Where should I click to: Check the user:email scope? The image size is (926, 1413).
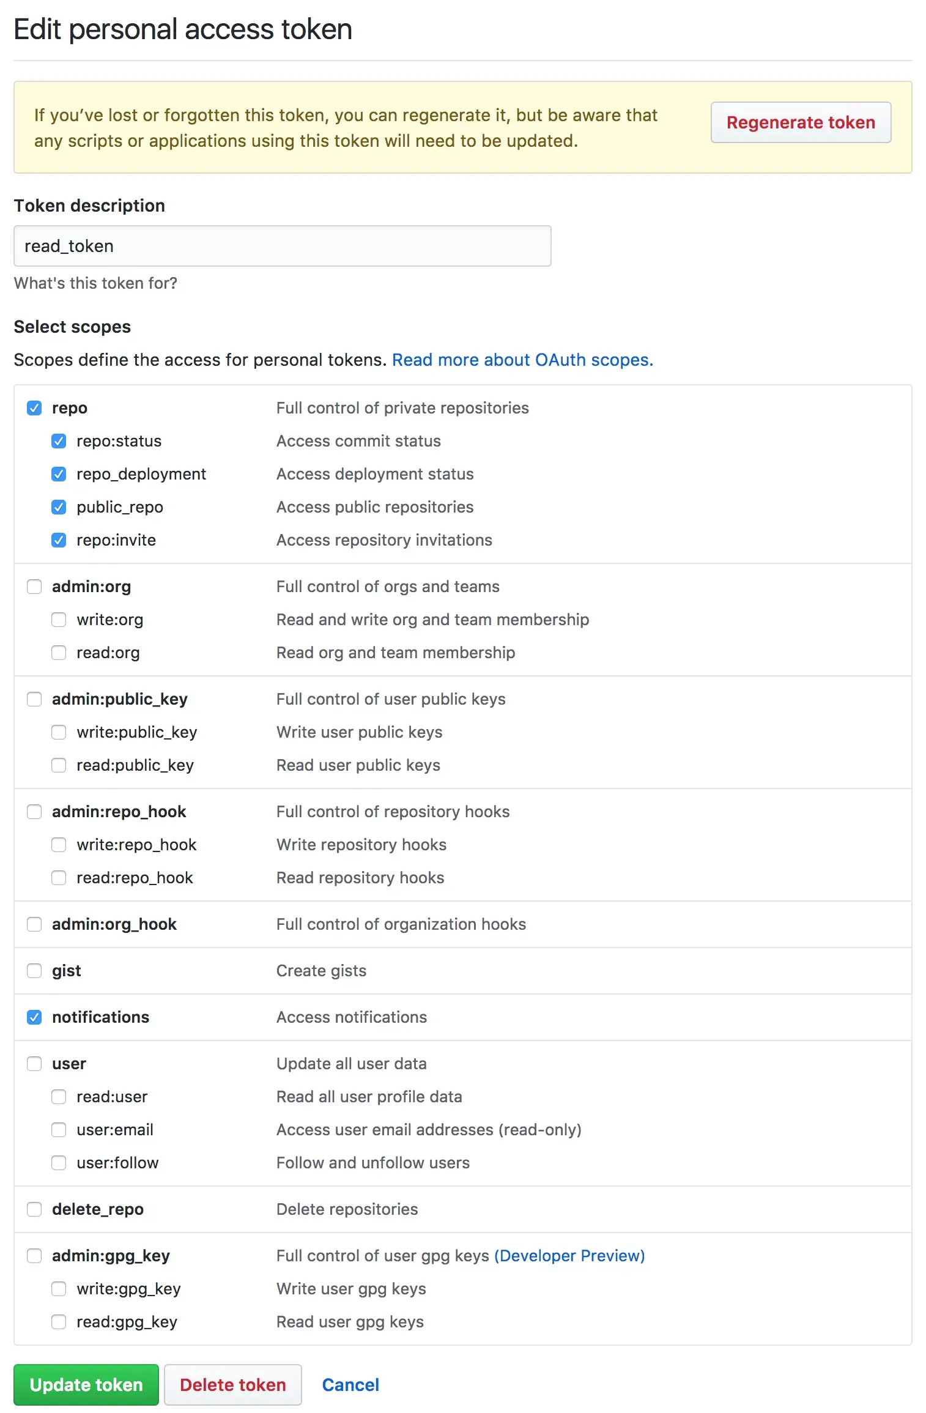(x=59, y=1130)
